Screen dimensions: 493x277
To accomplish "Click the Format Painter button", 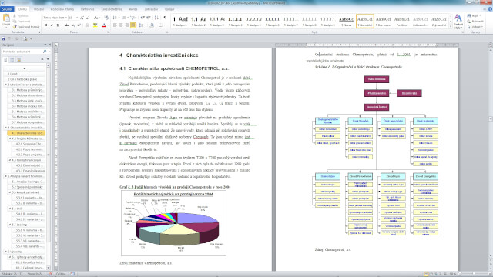I will (26, 27).
